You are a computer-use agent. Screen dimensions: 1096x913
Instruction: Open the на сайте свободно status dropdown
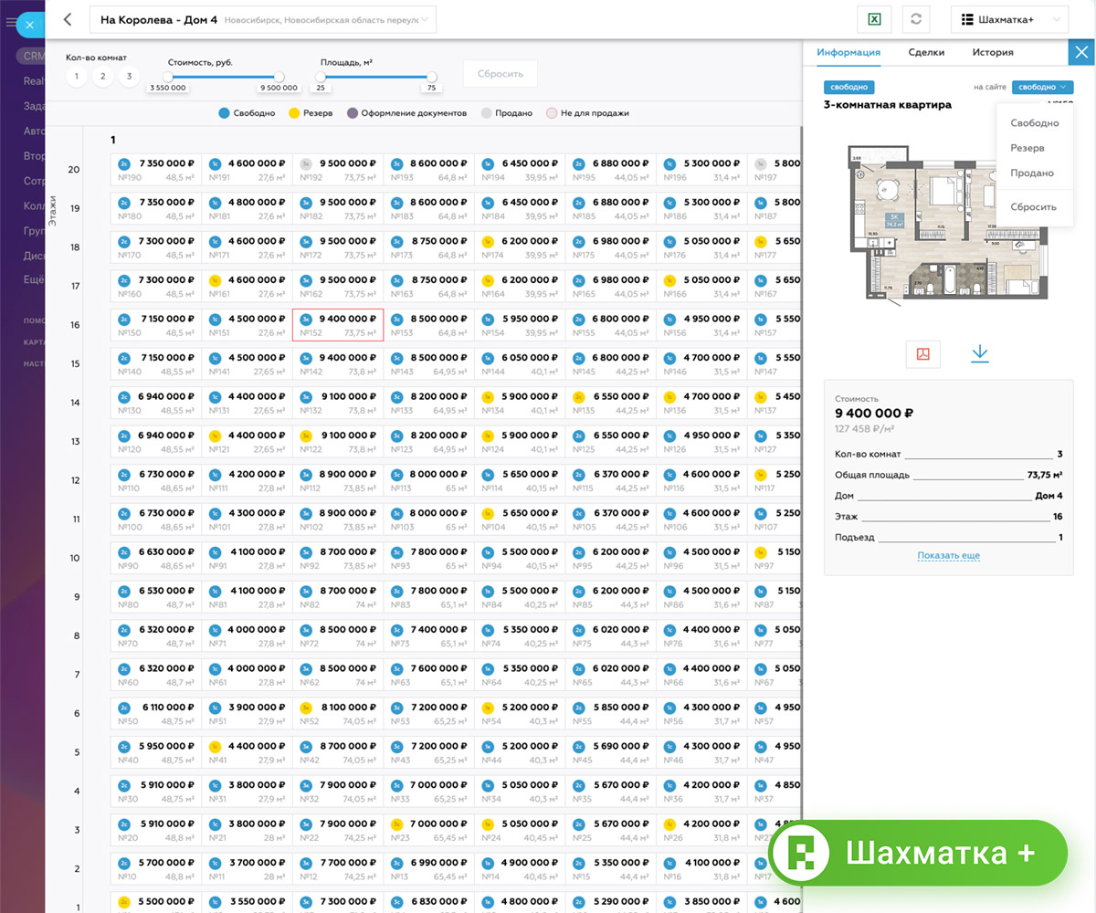pos(1042,88)
